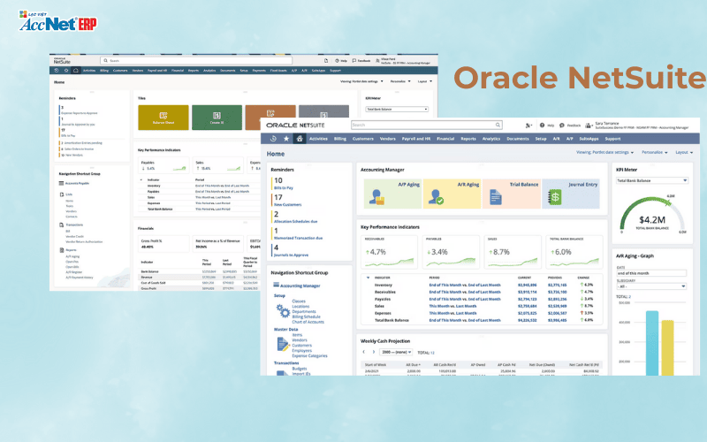Open Create New icon left of Help

[528, 126]
